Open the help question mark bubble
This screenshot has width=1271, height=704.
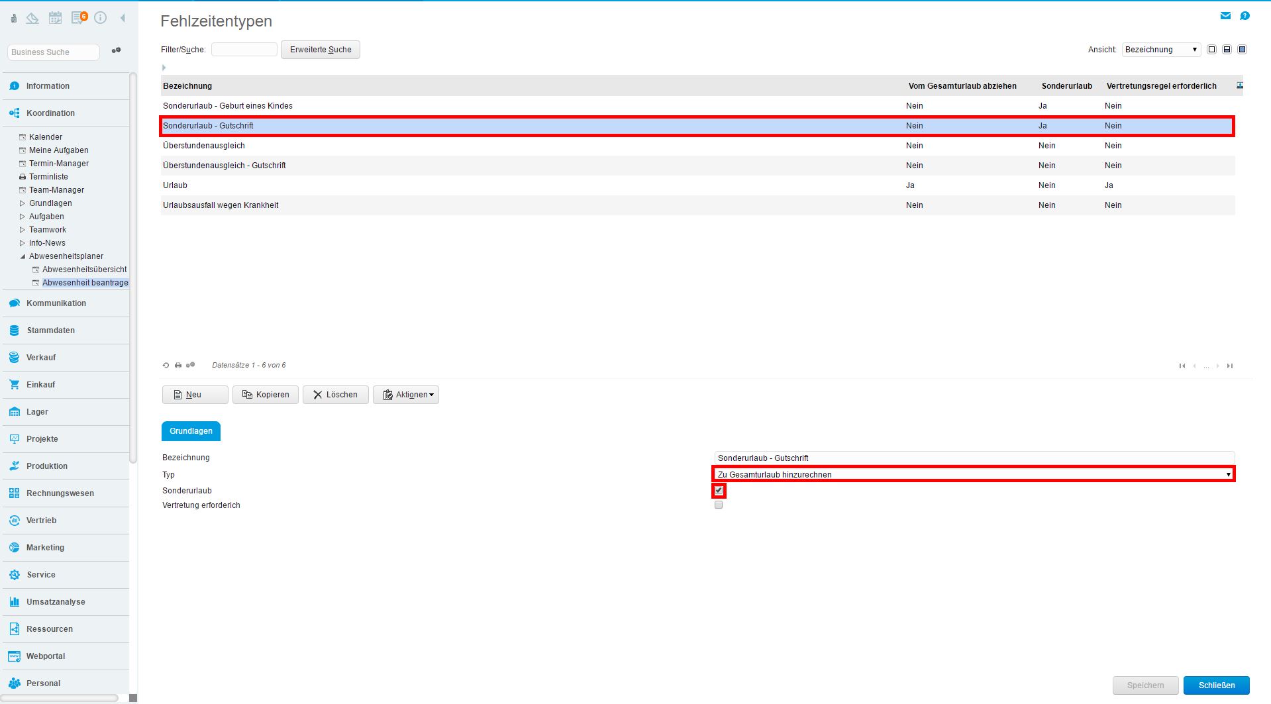point(1245,16)
